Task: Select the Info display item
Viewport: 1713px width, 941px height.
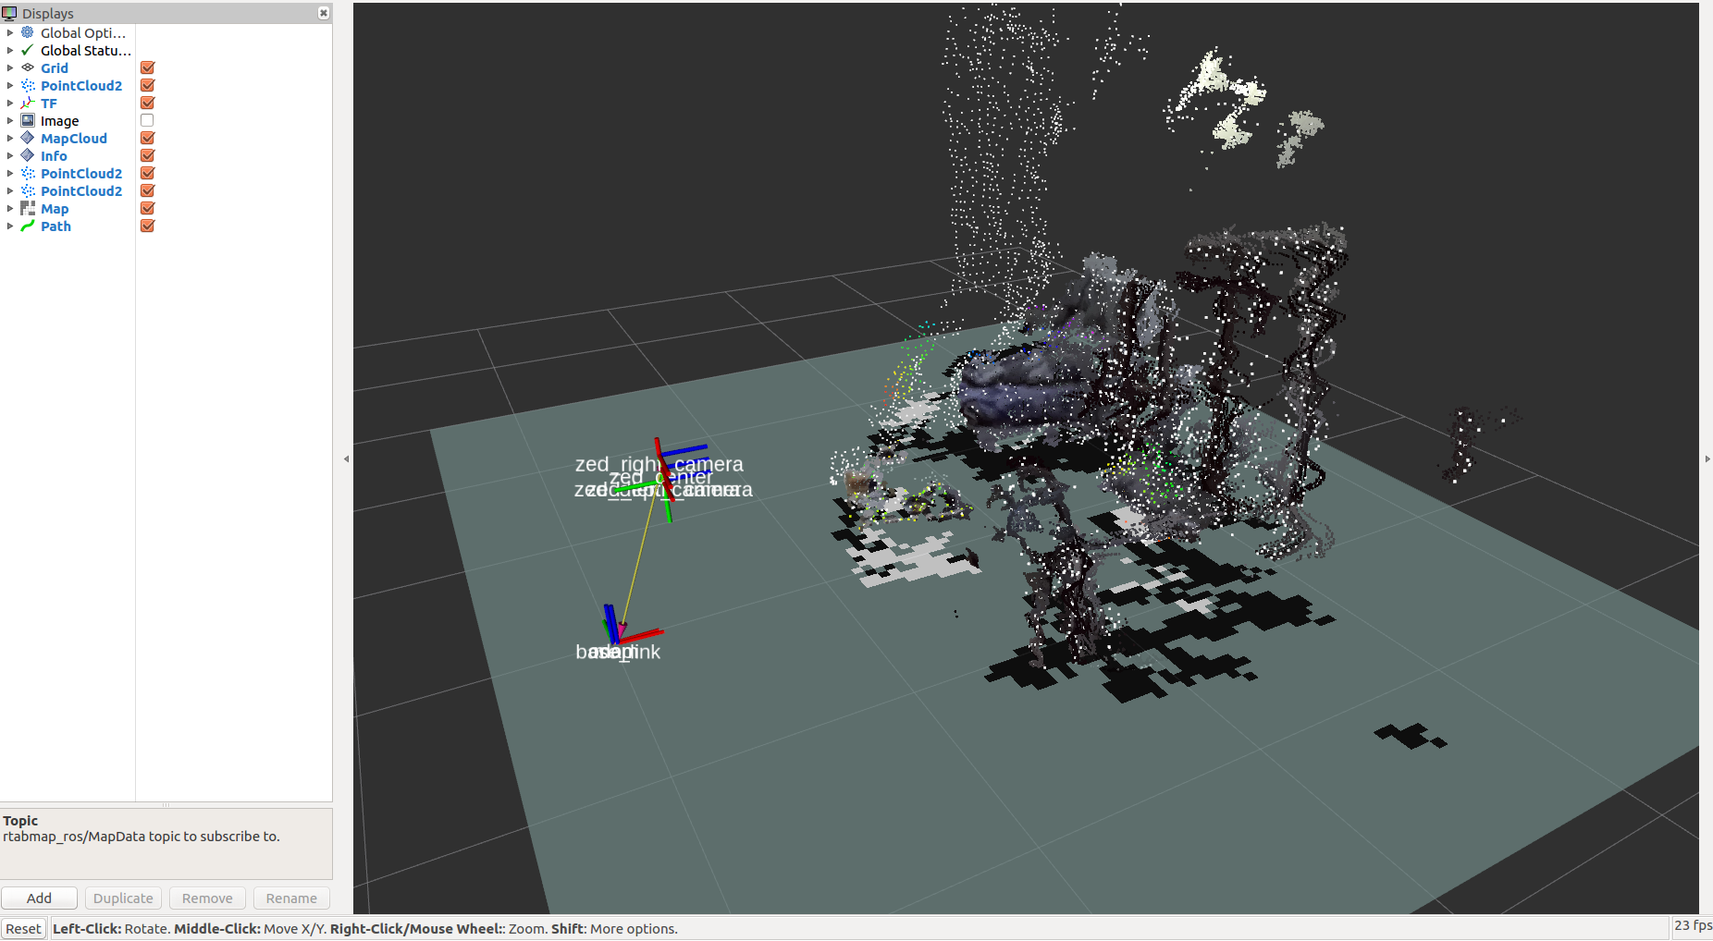Action: 54,155
